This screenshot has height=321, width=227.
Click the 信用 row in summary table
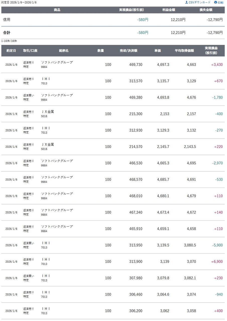pyautogui.click(x=7, y=20)
